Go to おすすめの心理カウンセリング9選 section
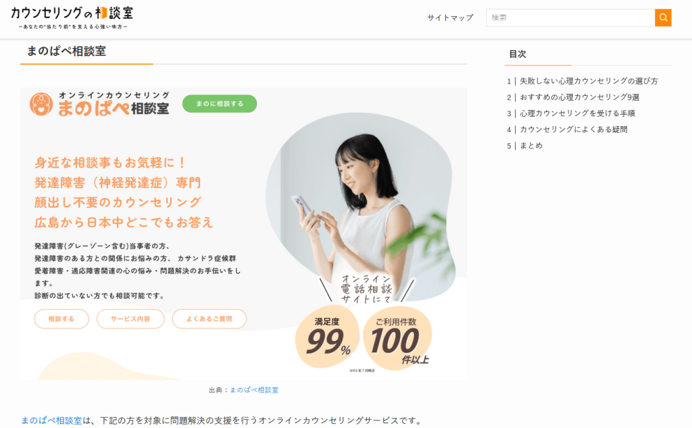 point(579,97)
